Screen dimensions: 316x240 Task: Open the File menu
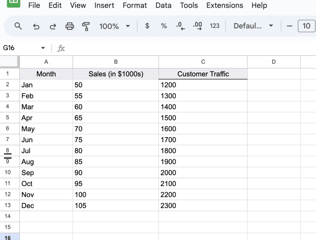tap(34, 5)
